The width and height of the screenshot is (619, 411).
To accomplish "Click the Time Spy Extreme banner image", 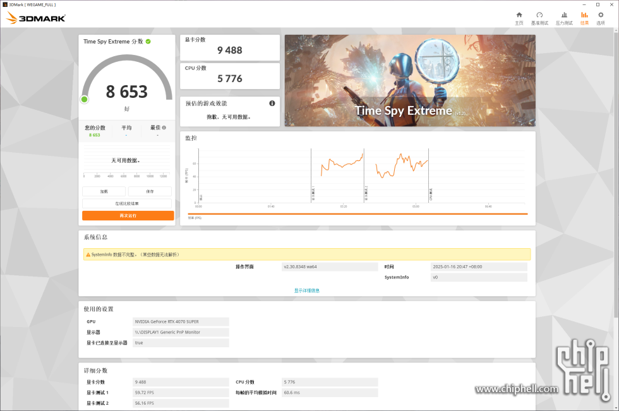I will point(410,80).
